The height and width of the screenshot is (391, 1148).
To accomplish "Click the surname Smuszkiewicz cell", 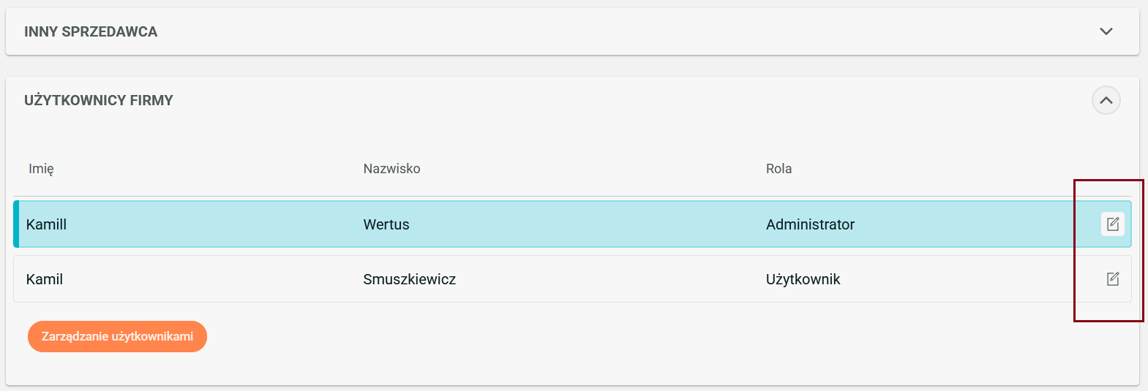I will [x=409, y=279].
